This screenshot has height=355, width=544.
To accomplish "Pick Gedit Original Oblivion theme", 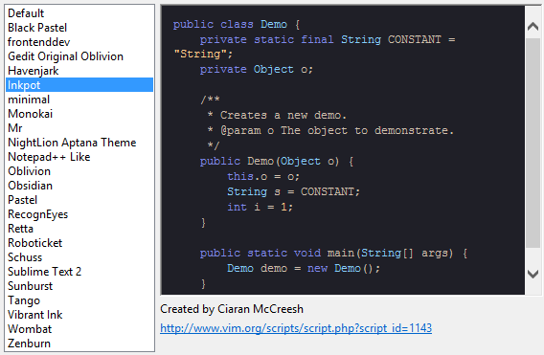I will 79,56.
